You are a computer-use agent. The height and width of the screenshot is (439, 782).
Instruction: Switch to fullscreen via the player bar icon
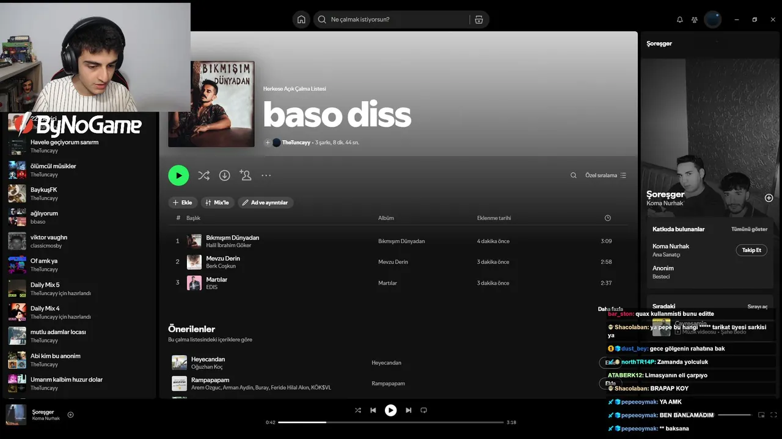pyautogui.click(x=774, y=415)
